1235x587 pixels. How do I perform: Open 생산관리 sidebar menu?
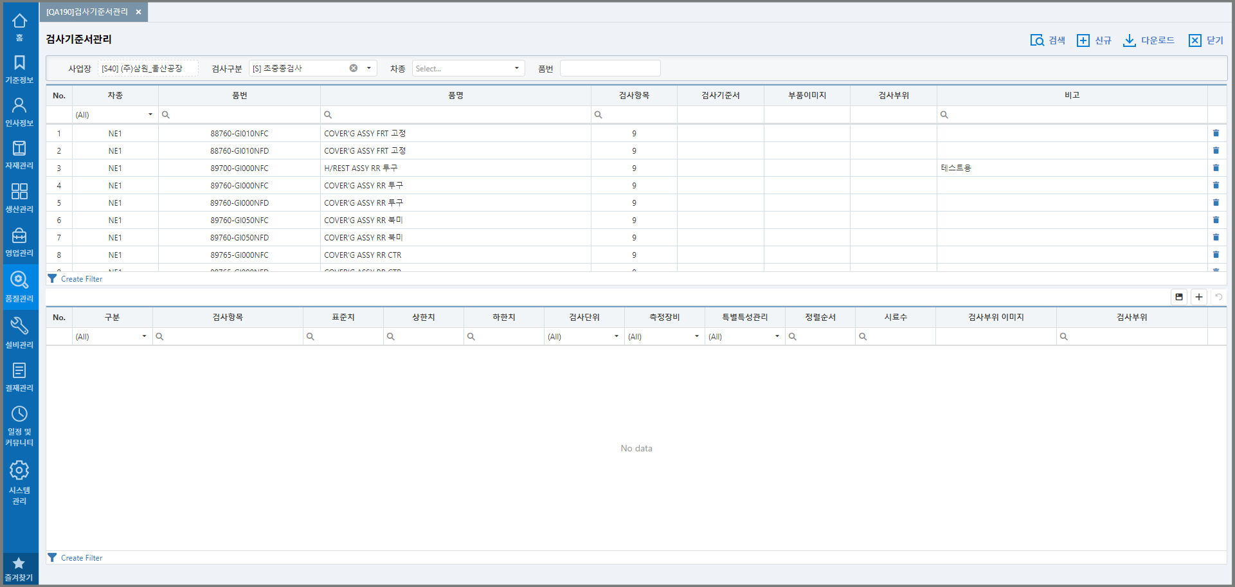click(19, 197)
